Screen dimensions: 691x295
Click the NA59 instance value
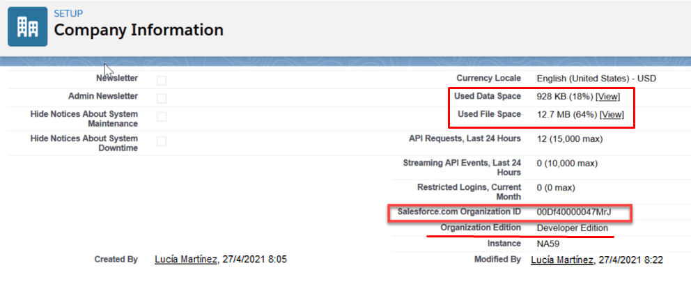[x=548, y=244]
